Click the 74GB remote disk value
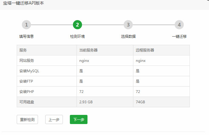The width and height of the screenshot is (209, 135). 140,102
